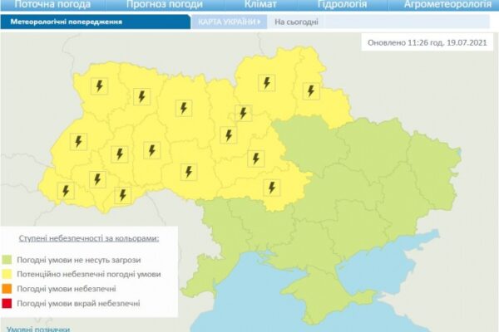This screenshot has width=499, height=332.
Task: Click thunderstorm icon in Vinnytsia region
Action: click(190, 171)
